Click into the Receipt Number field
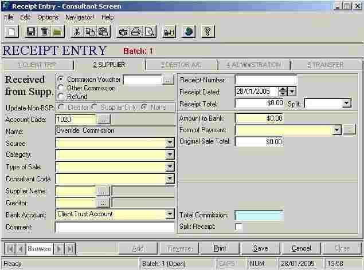364x270 pixels. pos(266,80)
